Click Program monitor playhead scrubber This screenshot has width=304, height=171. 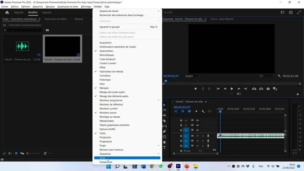click(x=166, y=81)
